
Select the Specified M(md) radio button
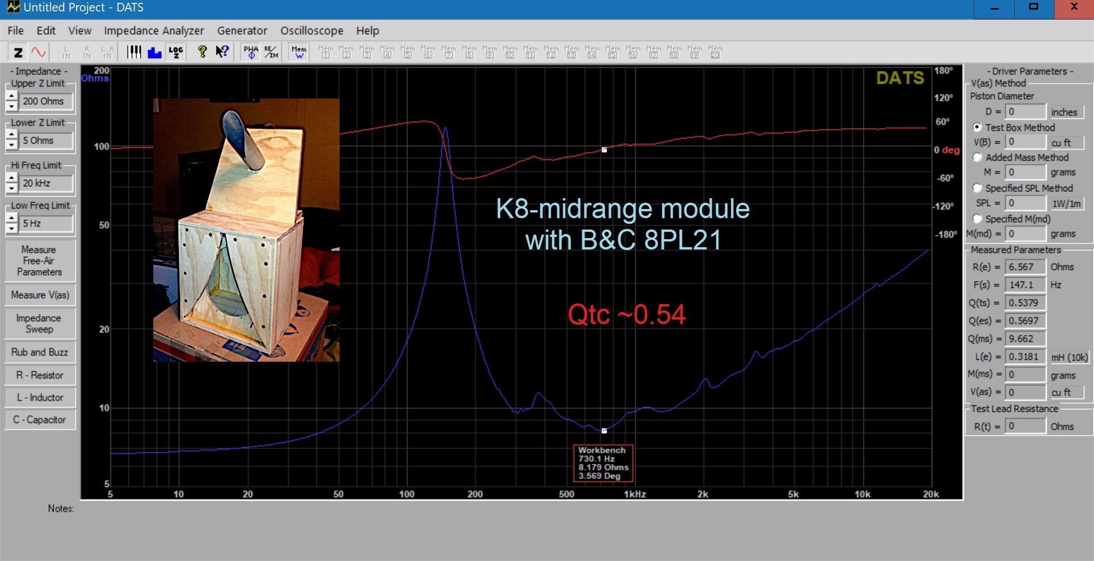click(x=977, y=218)
